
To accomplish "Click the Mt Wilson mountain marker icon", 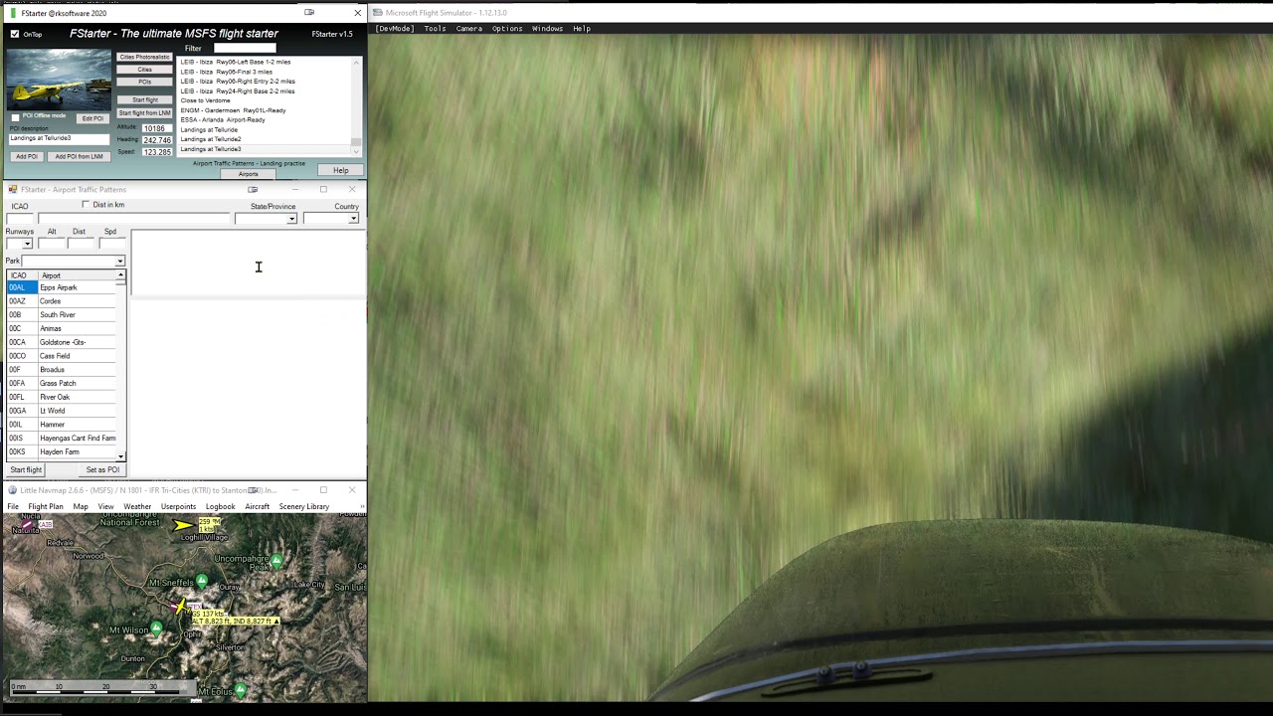I will [156, 628].
